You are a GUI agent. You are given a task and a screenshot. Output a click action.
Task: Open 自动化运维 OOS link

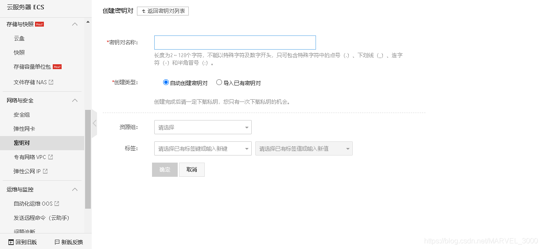point(33,204)
